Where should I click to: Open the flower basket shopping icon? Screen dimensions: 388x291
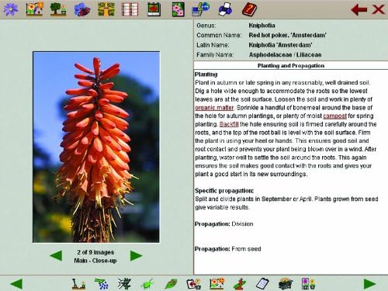pos(286,284)
